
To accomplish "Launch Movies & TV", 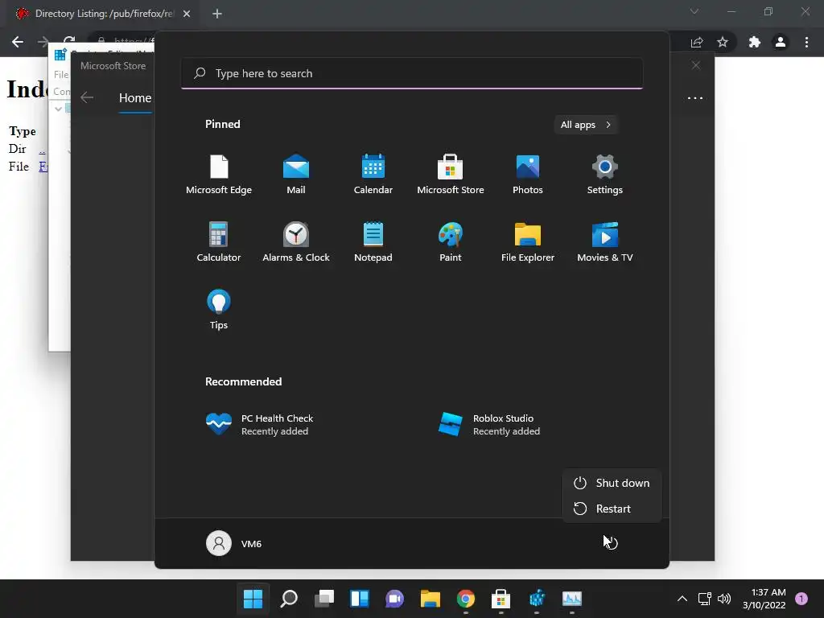I will 605,242.
